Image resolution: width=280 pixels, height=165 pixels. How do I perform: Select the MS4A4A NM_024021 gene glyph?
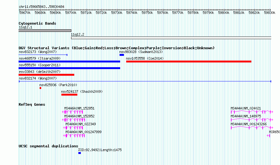pos(252,112)
